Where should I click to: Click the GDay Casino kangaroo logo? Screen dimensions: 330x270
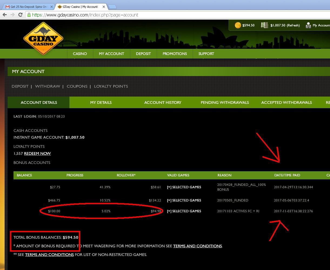pos(43,39)
